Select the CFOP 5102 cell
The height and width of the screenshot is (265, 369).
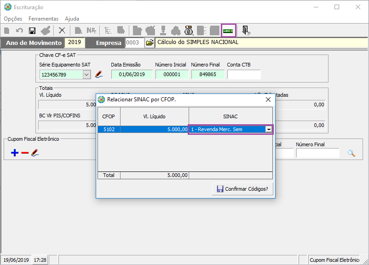tap(109, 129)
